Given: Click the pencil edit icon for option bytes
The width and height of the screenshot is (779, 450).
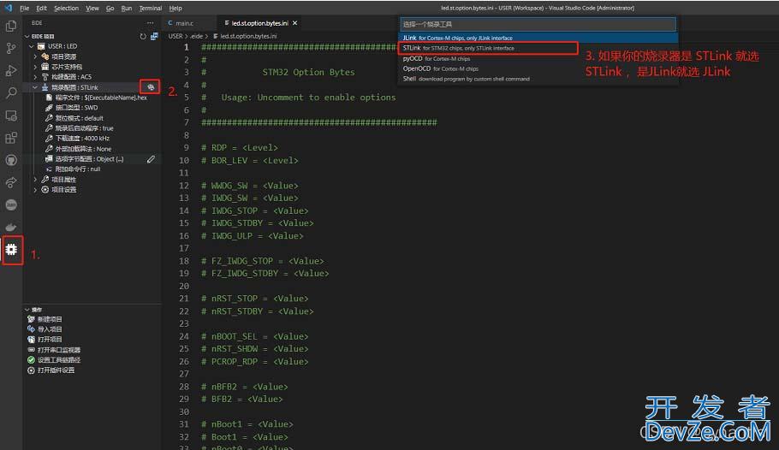Looking at the screenshot, I should pyautogui.click(x=151, y=159).
